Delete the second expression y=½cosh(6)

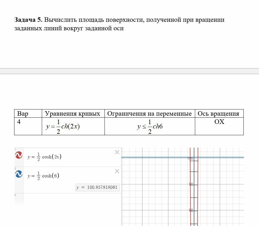click(117, 171)
